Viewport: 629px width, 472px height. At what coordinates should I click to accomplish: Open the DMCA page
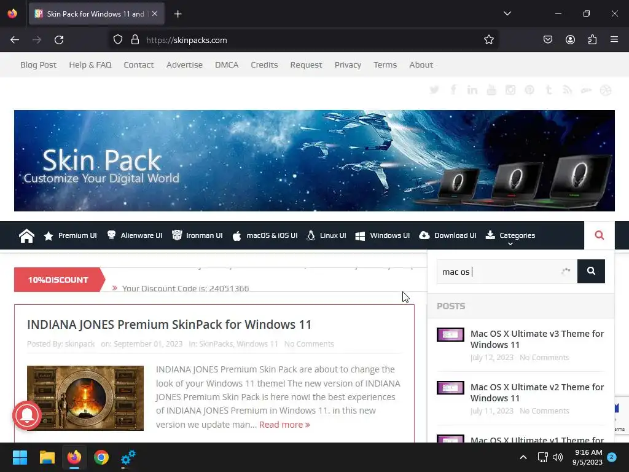click(x=227, y=65)
